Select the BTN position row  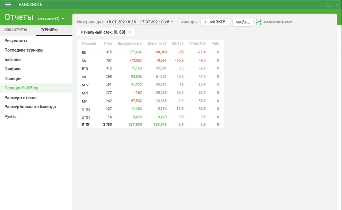click(x=150, y=68)
